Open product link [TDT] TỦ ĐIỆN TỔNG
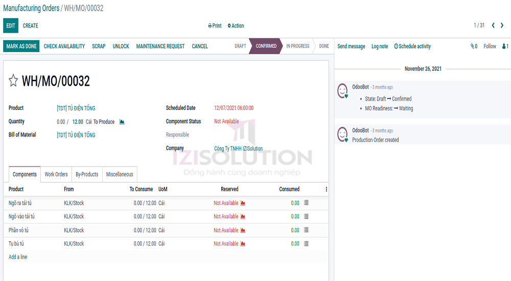This screenshot has height=281, width=511. click(76, 108)
